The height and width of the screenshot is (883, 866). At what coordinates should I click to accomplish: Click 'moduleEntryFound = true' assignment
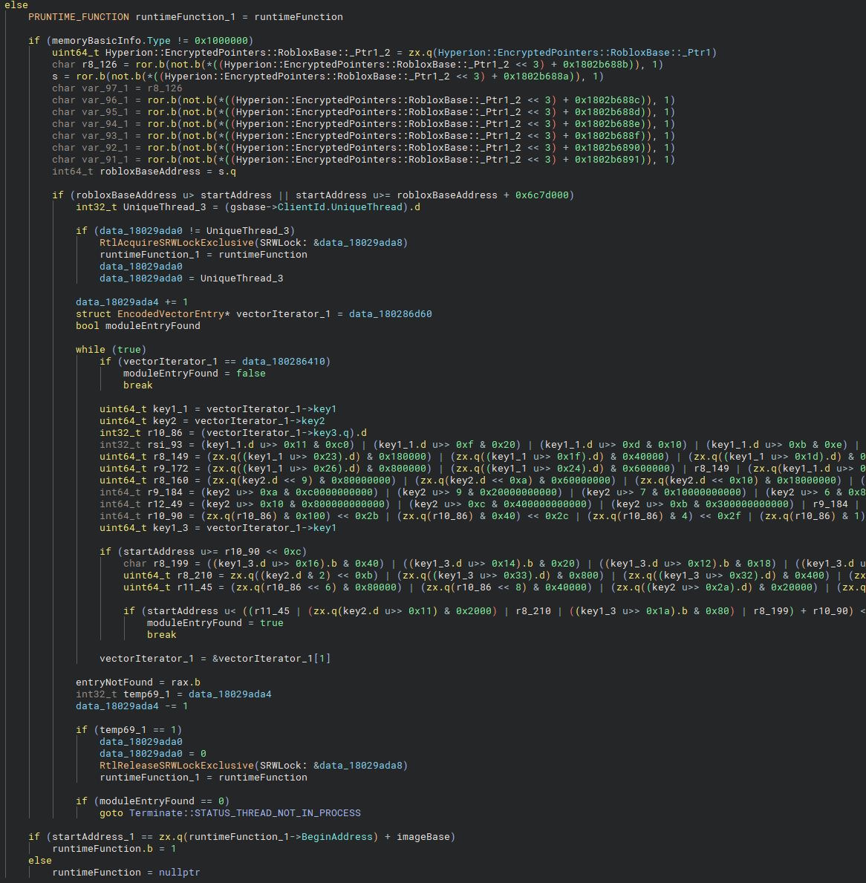(215, 623)
